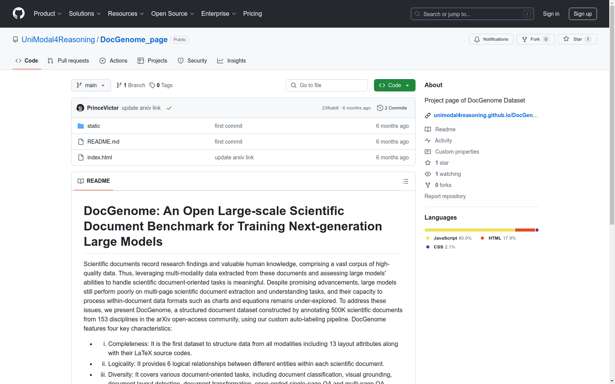This screenshot has height=384, width=615.
Task: Click the link icon by project URL
Action: pyautogui.click(x=428, y=116)
